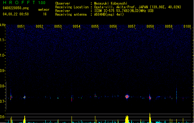Click the 'Receiving antenna' field label
This screenshot has height=123, width=194.
[71, 14]
